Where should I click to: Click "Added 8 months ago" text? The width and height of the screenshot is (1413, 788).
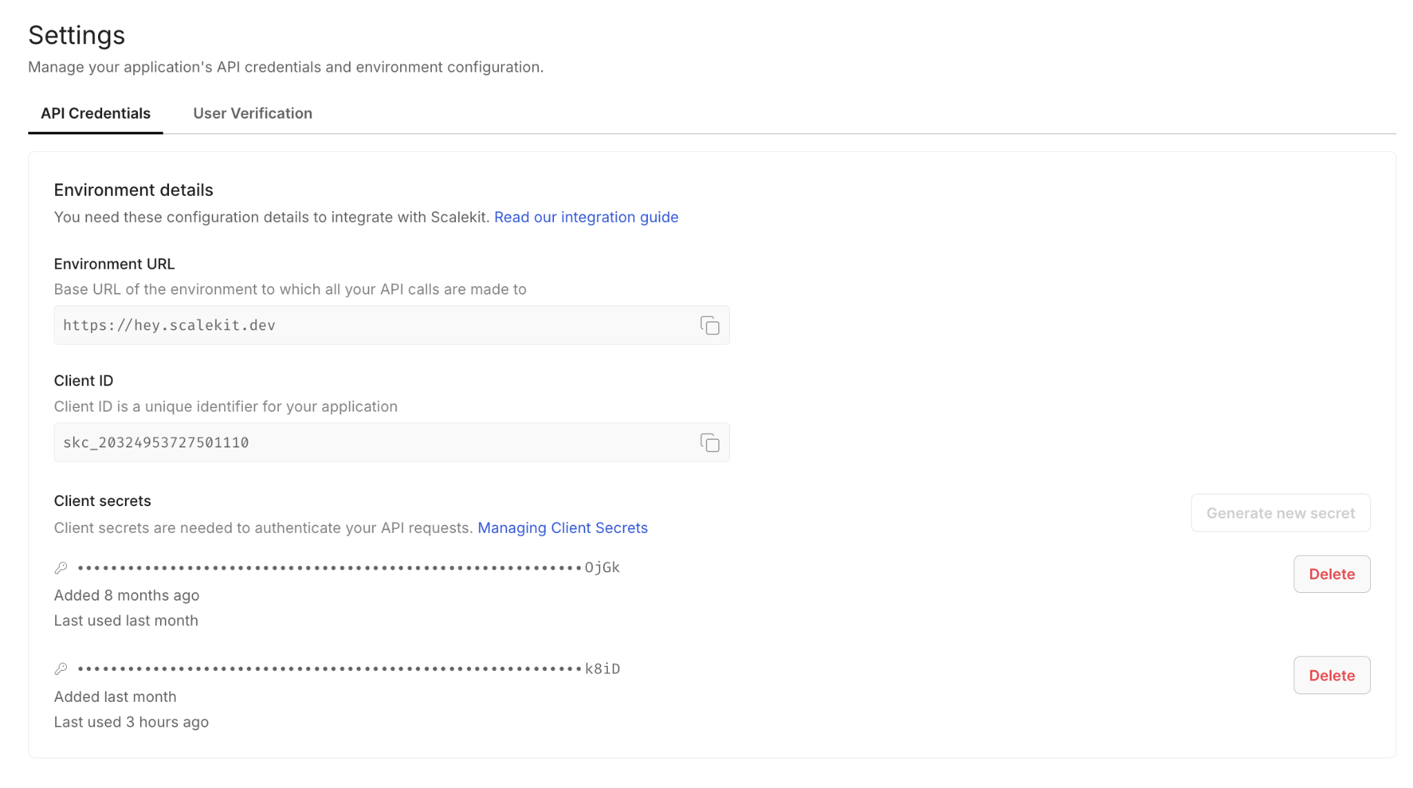[x=126, y=596]
